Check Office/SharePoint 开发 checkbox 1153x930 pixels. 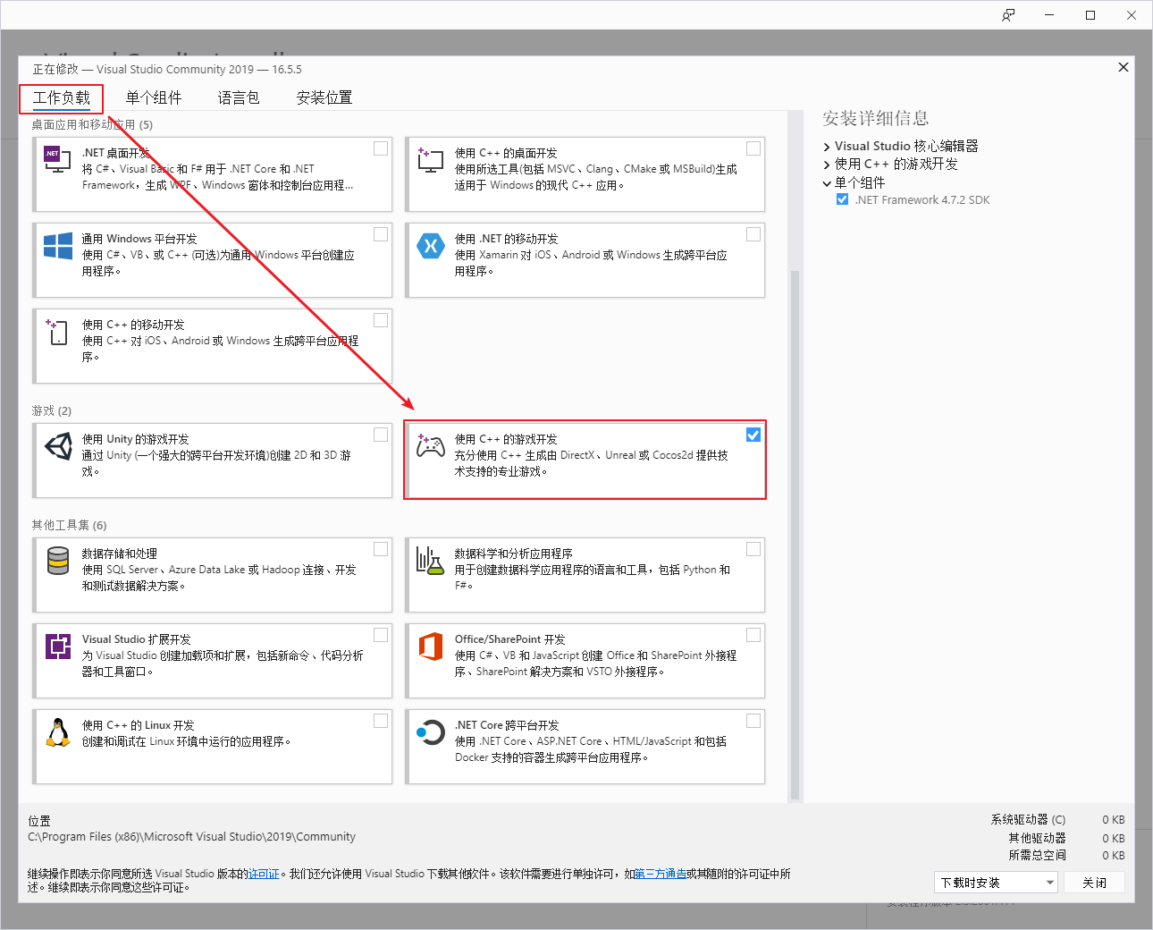753,635
